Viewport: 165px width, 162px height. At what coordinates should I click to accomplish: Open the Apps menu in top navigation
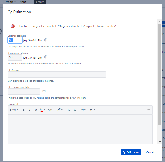click(x=24, y=2)
